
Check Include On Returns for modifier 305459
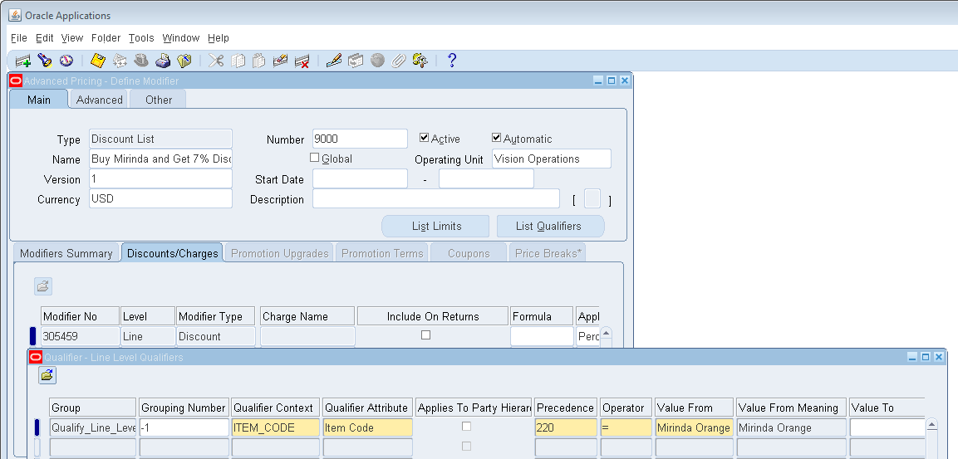[426, 335]
